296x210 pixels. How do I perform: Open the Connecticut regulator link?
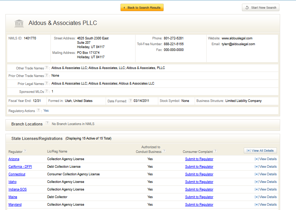(x=17, y=174)
